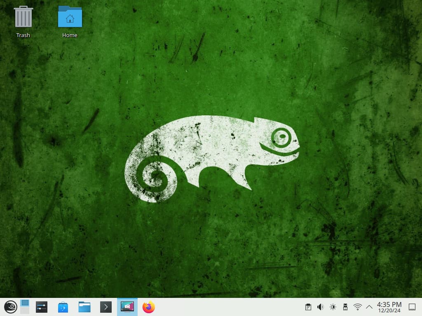
Task: Open Discover software center from taskbar
Action: click(x=63, y=307)
